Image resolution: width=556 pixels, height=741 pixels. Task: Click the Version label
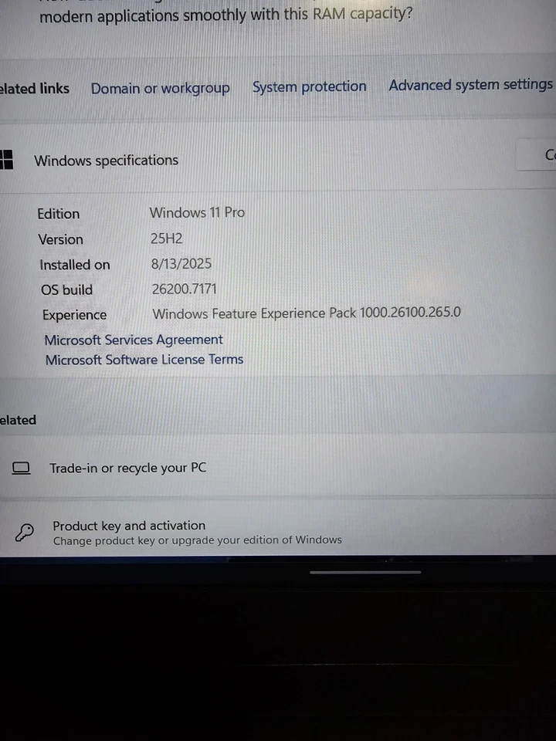pyautogui.click(x=60, y=239)
